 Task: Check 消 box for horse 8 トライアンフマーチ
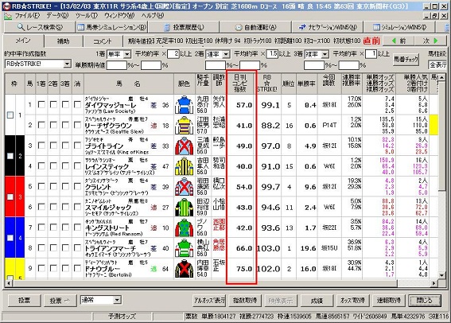[x=77, y=248]
